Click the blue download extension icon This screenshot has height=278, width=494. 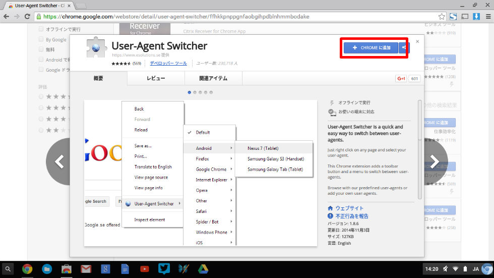[476, 16]
